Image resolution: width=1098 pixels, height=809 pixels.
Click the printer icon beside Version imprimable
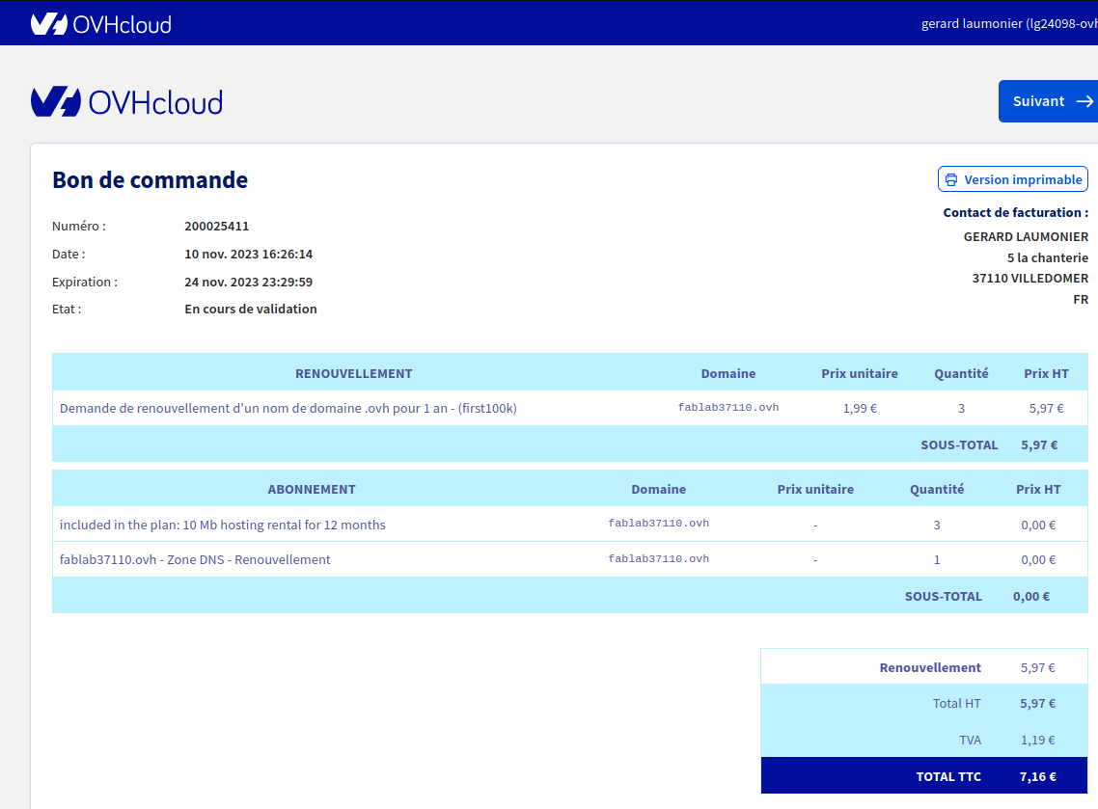coord(951,180)
